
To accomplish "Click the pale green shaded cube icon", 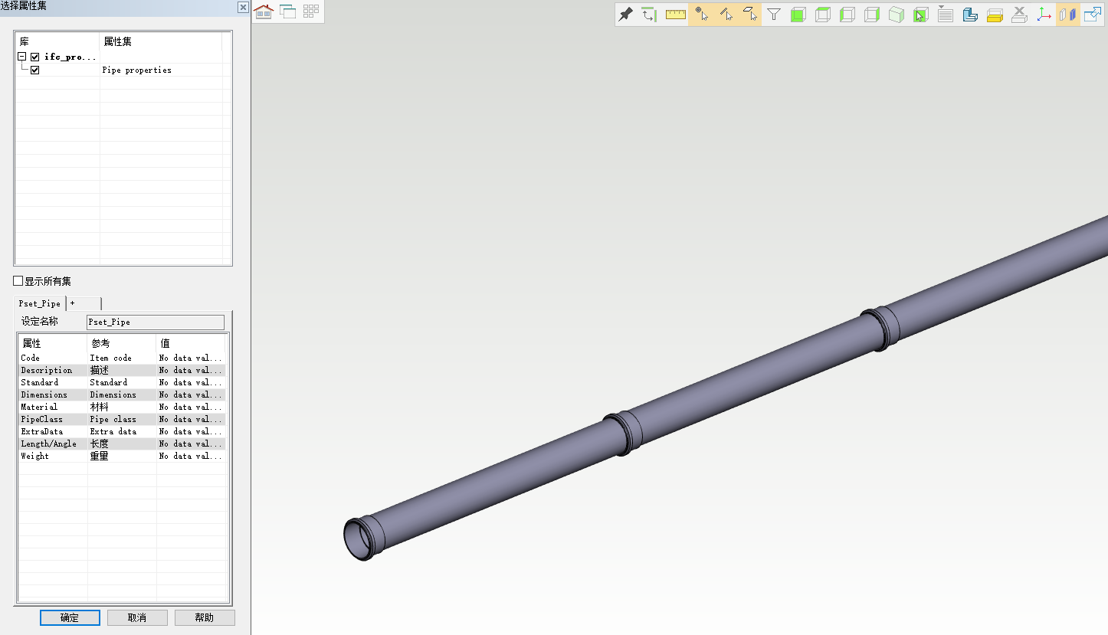I will pyautogui.click(x=897, y=15).
